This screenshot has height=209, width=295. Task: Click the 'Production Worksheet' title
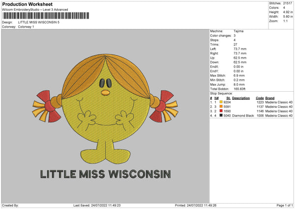click(x=27, y=4)
